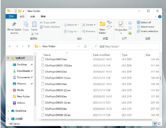This screenshot has width=166, height=128.
Task: Click the search New folder box
Action: [125, 46]
